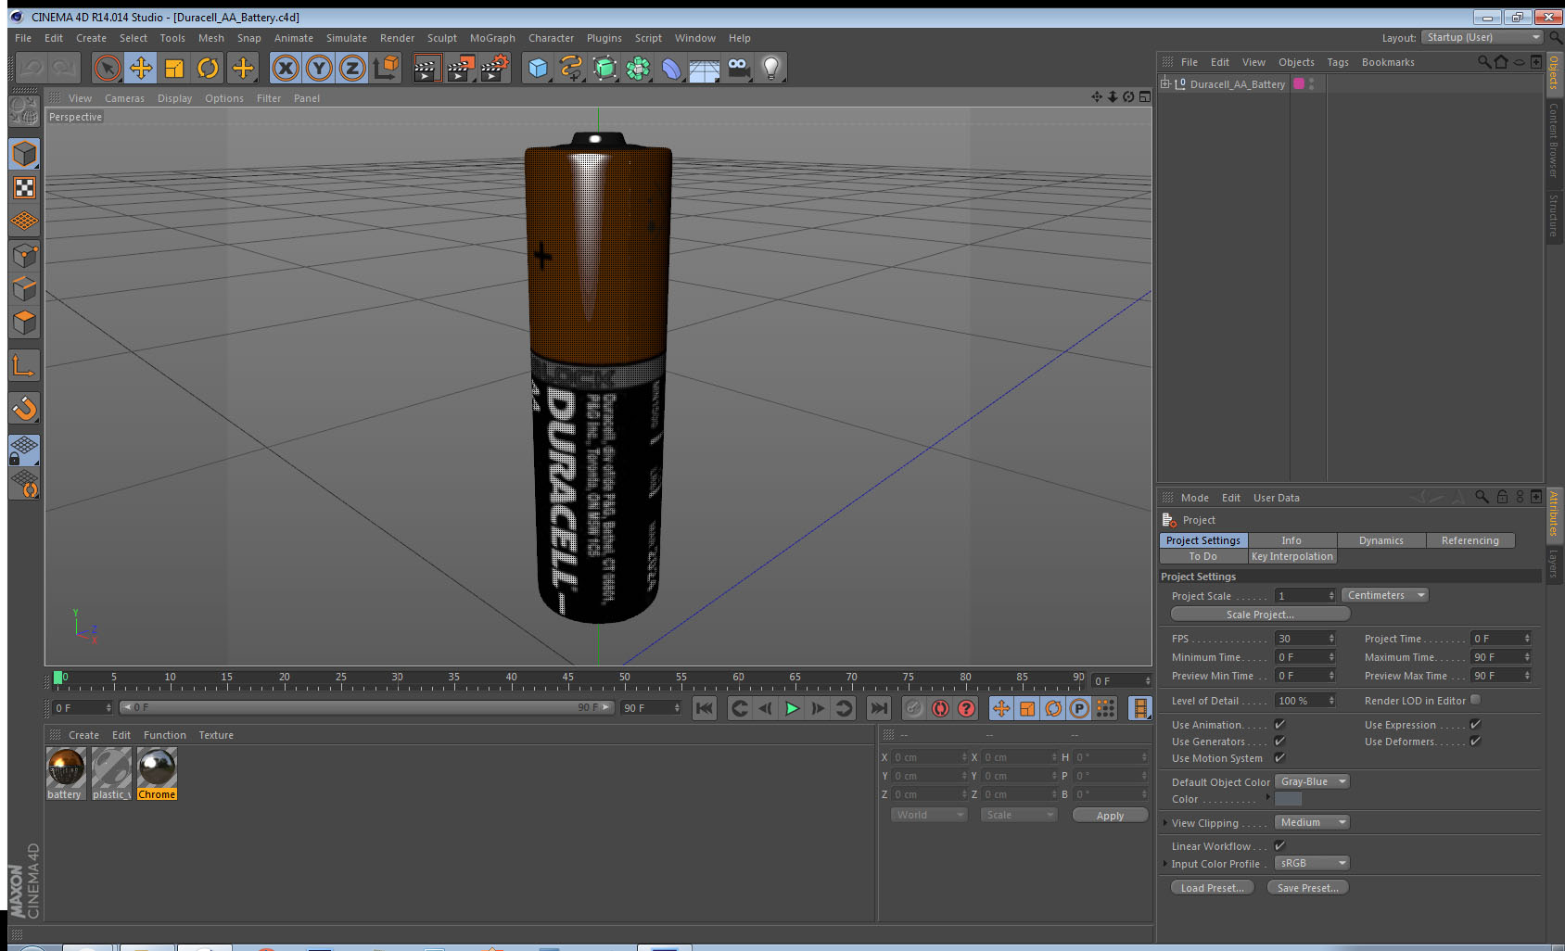Toggle Use Motion System checkbox
1565x951 pixels.
[x=1279, y=757]
